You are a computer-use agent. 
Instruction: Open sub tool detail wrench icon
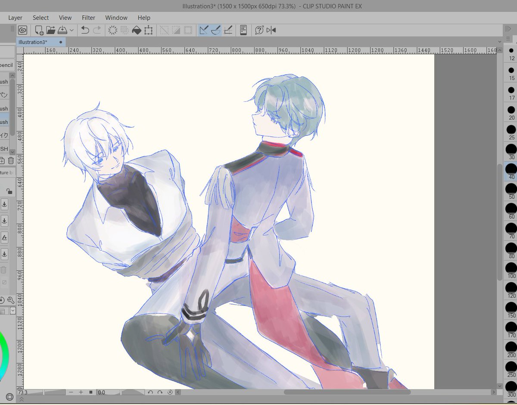pos(10,300)
